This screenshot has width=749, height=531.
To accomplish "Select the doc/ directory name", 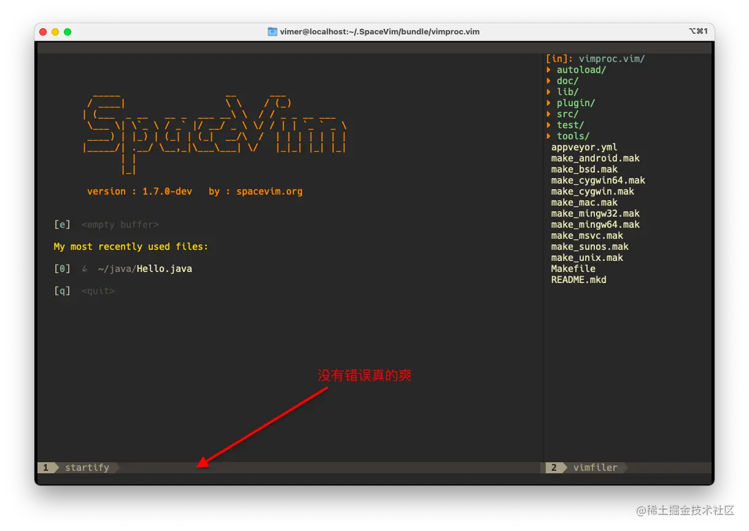I will 568,81.
